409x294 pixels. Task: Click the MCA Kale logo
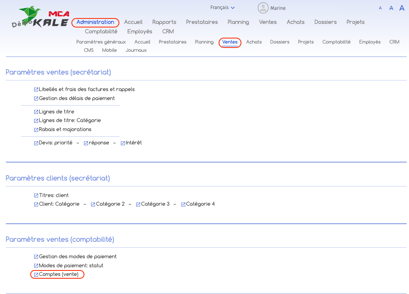click(40, 17)
